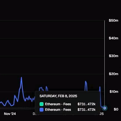
Task: Click the green Ethereum Fees legend swatch
Action: tap(42, 104)
